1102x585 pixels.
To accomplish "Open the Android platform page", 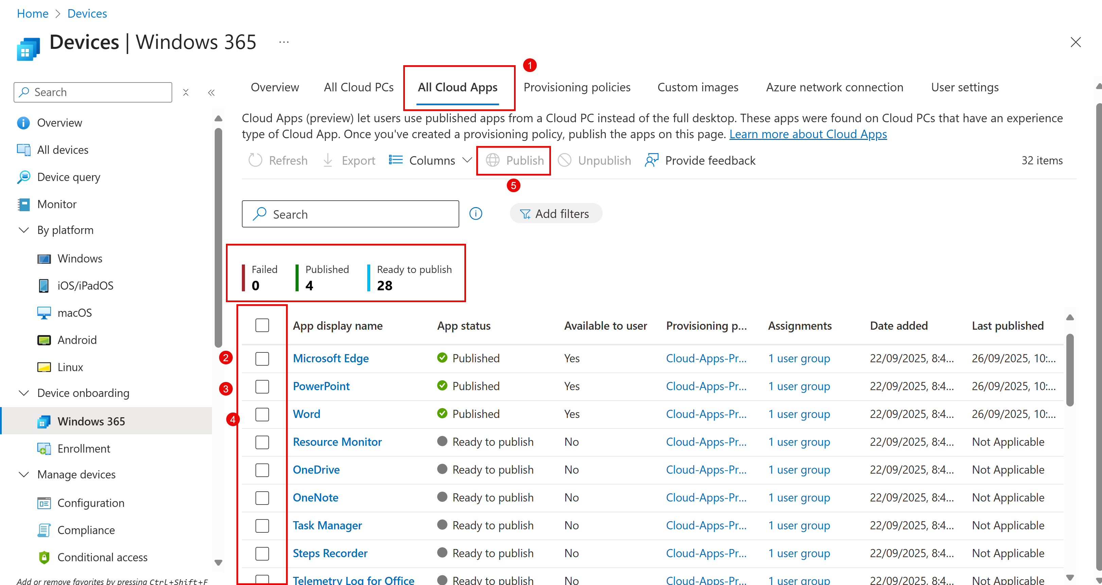I will 76,340.
